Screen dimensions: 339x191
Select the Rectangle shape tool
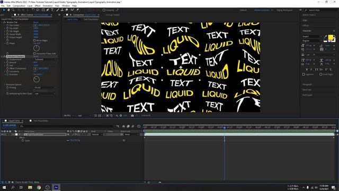43,10
